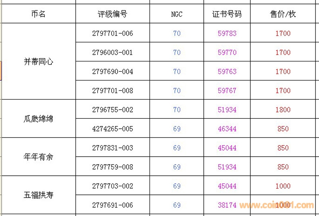Select certificate number 59783

click(x=227, y=33)
